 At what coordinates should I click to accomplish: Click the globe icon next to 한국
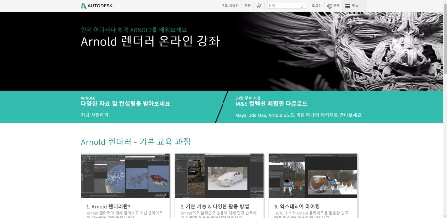[x=330, y=6]
